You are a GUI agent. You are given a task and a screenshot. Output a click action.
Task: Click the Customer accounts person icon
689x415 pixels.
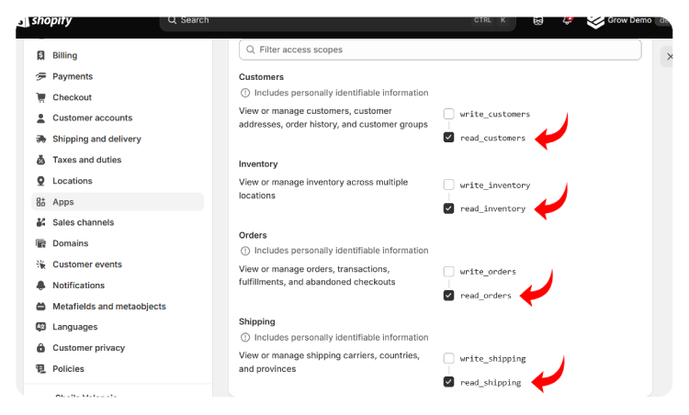tap(40, 118)
